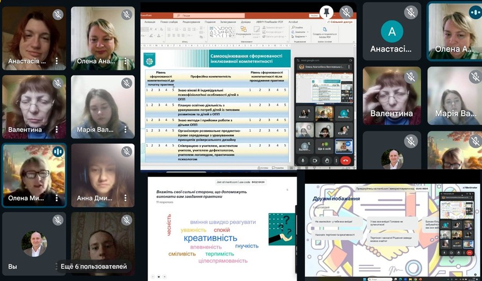The width and height of the screenshot is (482, 281).
Task: Click muted mic icon on large Марія Ва tile
Action: tap(475, 76)
